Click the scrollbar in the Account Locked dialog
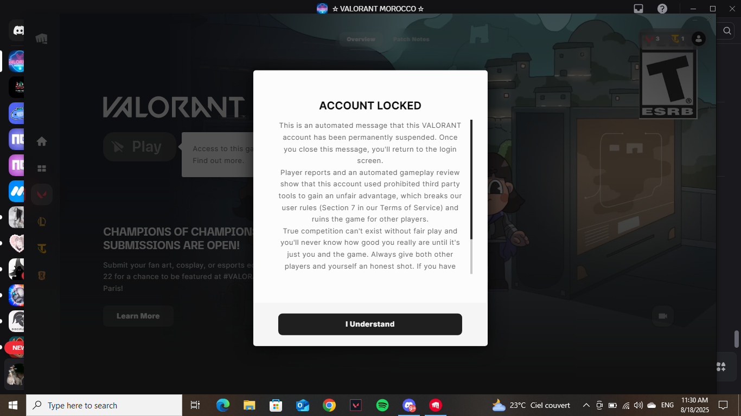Image resolution: width=741 pixels, height=416 pixels. click(471, 197)
